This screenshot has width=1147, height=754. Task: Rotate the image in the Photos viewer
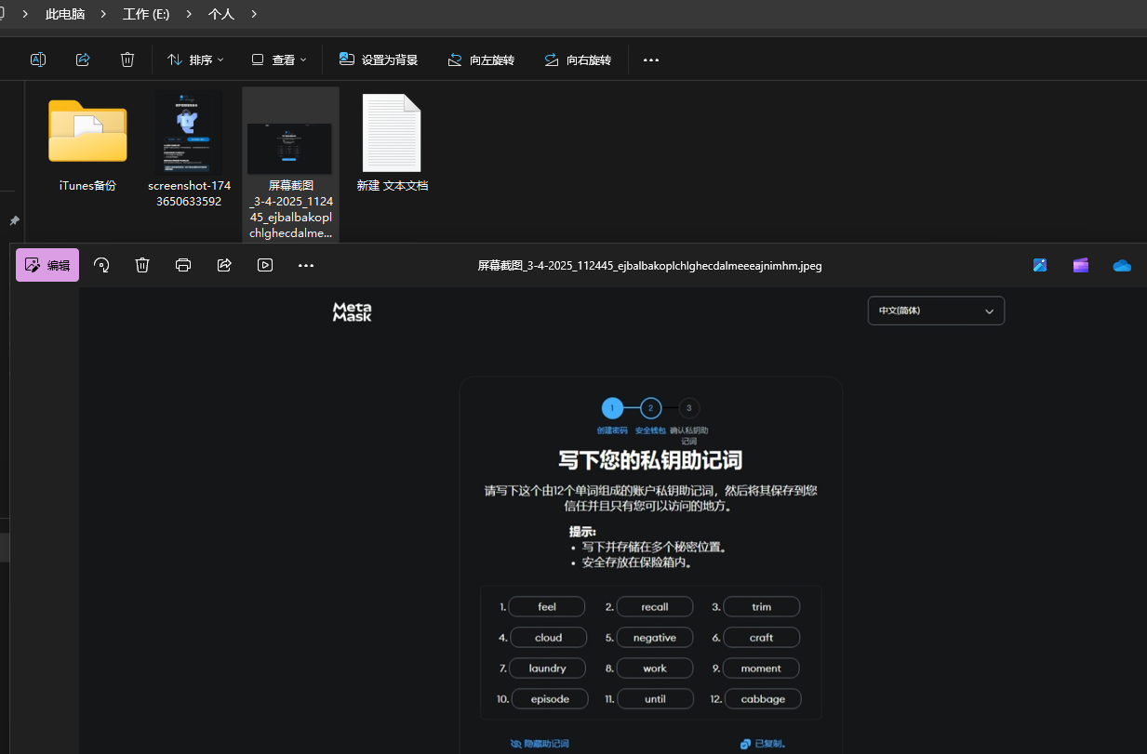pos(101,265)
